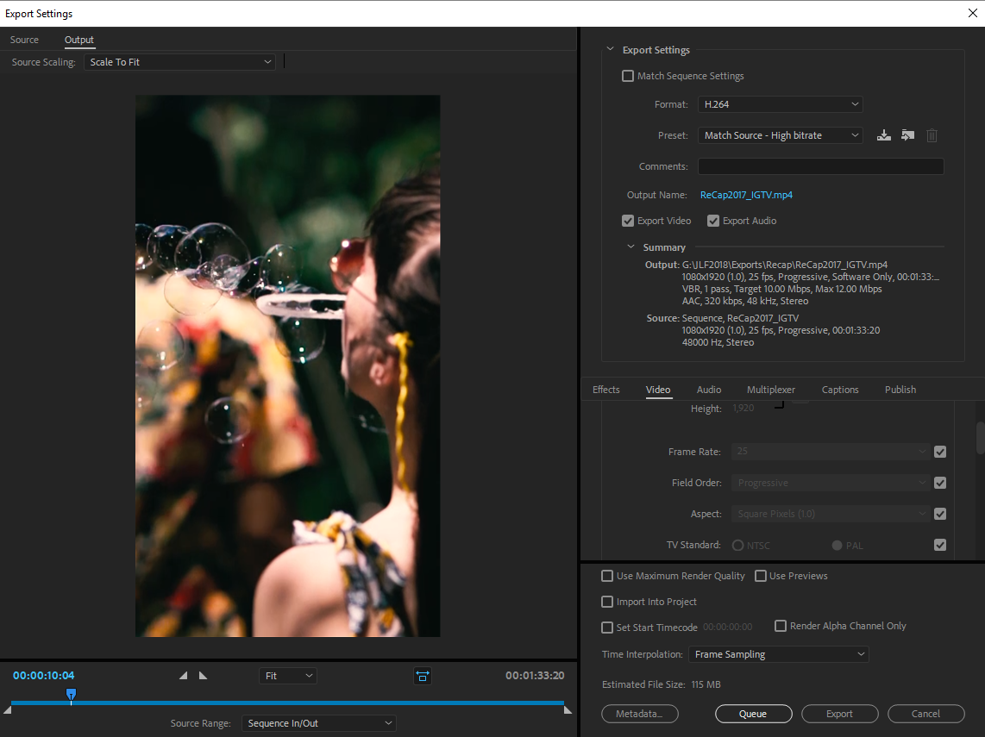Image resolution: width=985 pixels, height=737 pixels.
Task: Expand the Time Interpolation dropdown
Action: [778, 654]
